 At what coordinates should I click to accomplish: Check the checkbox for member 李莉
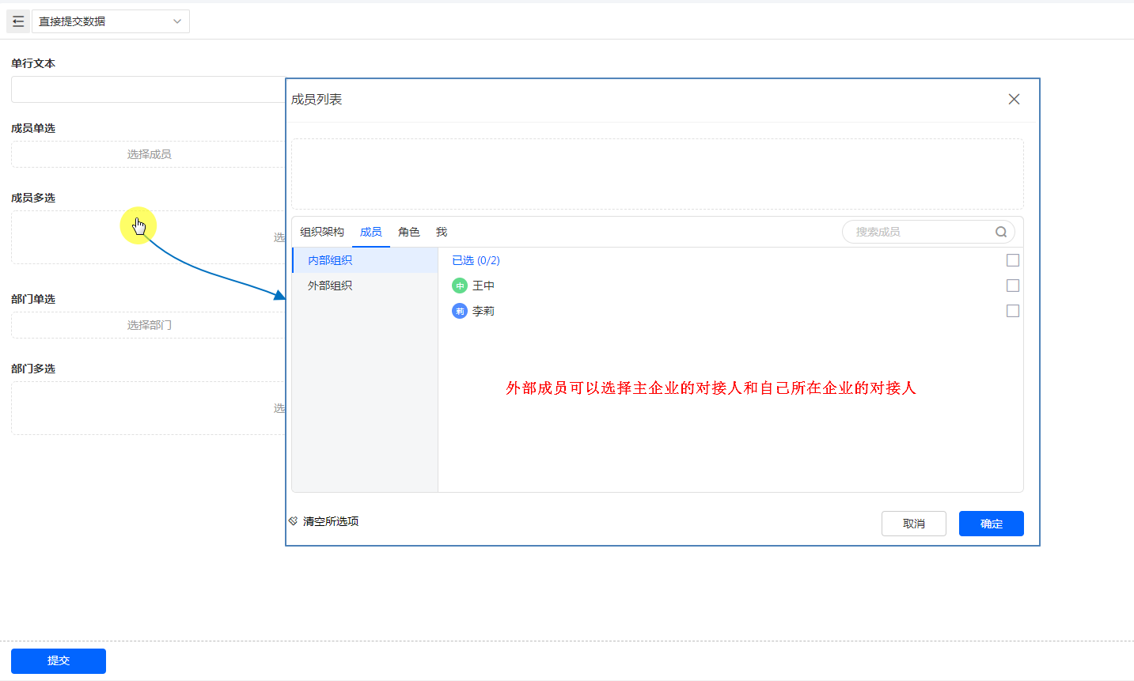(x=1012, y=311)
